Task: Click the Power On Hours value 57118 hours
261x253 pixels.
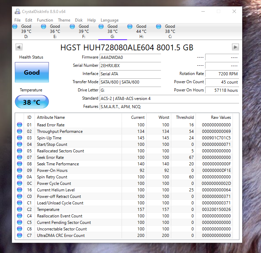Action: click(x=222, y=90)
